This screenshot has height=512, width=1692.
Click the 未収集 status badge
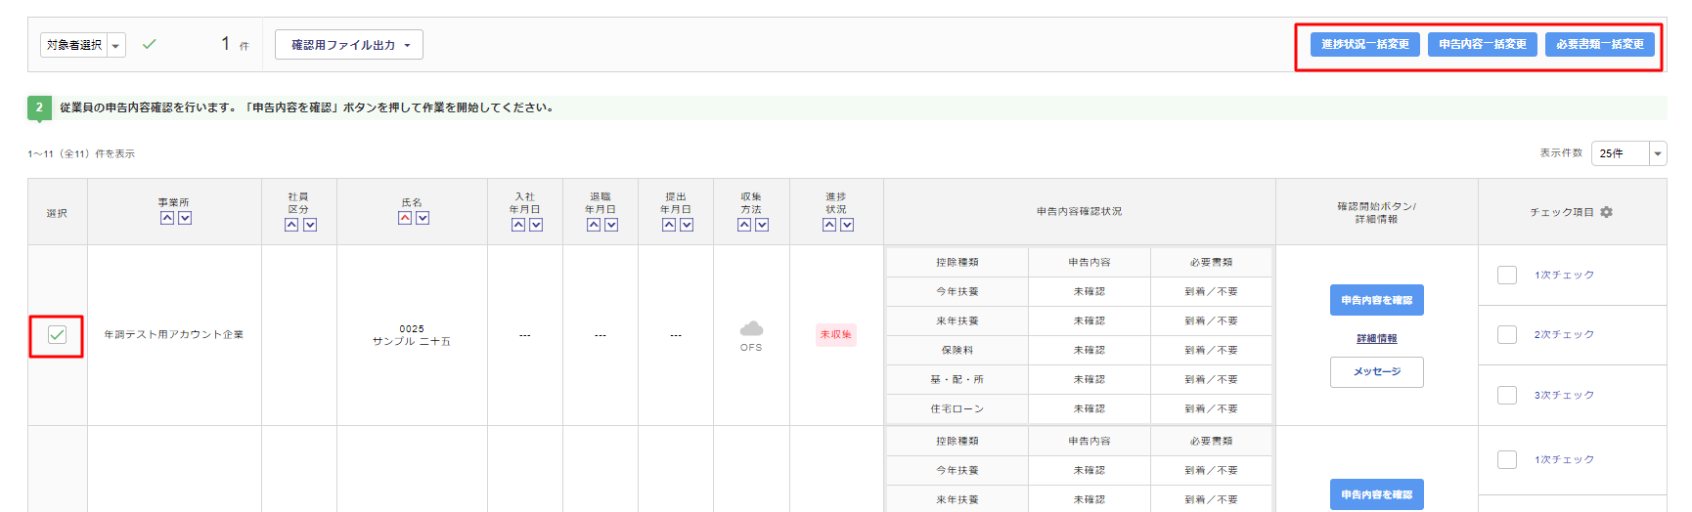click(835, 335)
